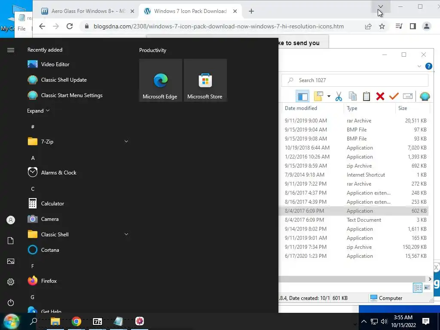The image size is (440, 330).
Task: Open Settings gear in Start sidebar
Action: coord(11,282)
